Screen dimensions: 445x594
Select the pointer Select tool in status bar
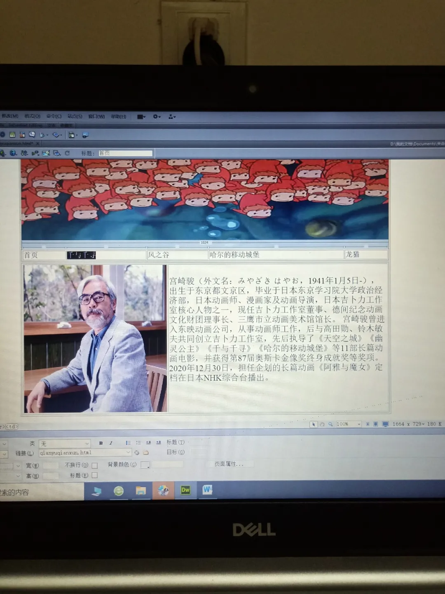(x=313, y=424)
